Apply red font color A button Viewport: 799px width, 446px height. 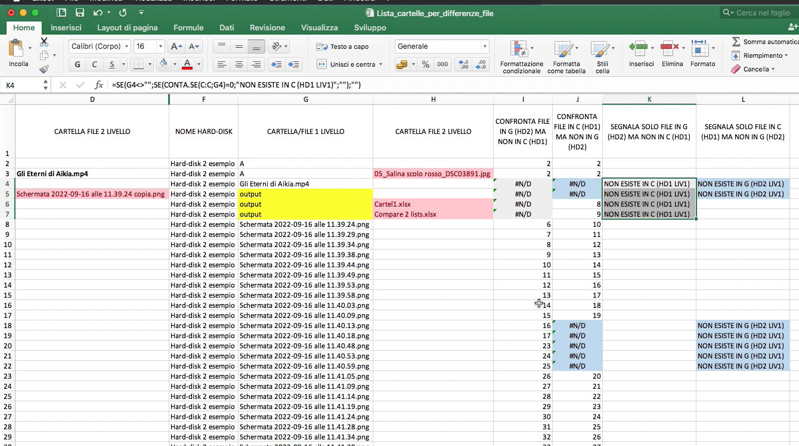pyautogui.click(x=187, y=64)
